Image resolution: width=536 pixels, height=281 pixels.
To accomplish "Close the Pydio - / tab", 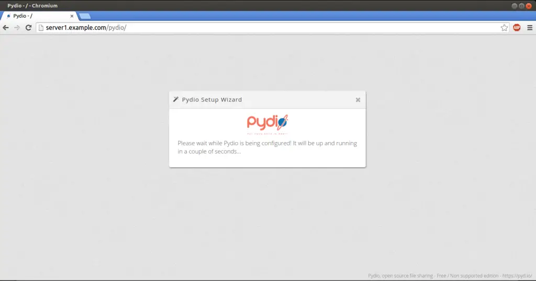I will [x=72, y=16].
